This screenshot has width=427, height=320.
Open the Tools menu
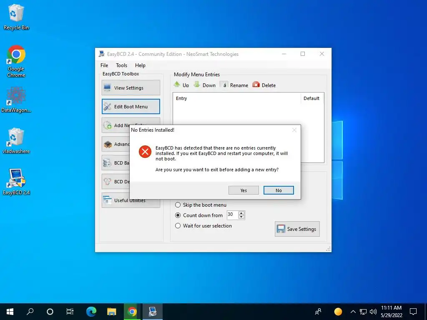point(121,65)
